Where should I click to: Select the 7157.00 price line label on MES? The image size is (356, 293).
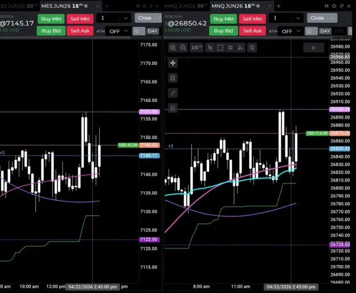coord(149,112)
